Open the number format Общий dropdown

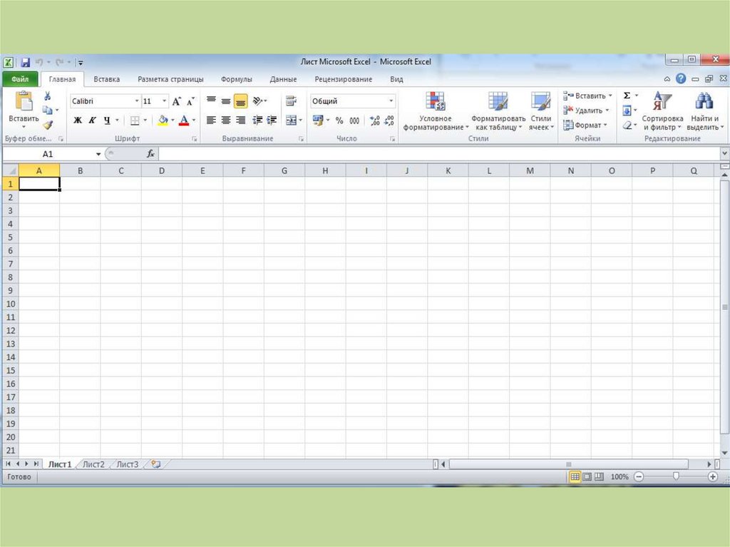point(391,101)
